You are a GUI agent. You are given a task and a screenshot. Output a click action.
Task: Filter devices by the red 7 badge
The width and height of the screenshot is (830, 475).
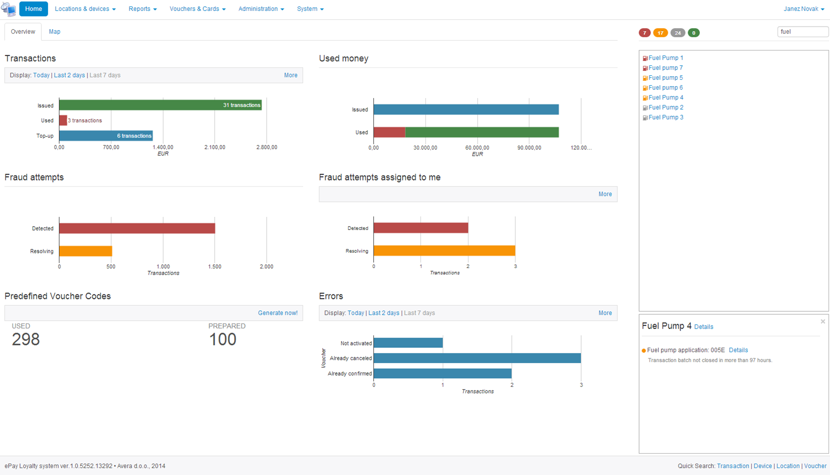(x=645, y=33)
